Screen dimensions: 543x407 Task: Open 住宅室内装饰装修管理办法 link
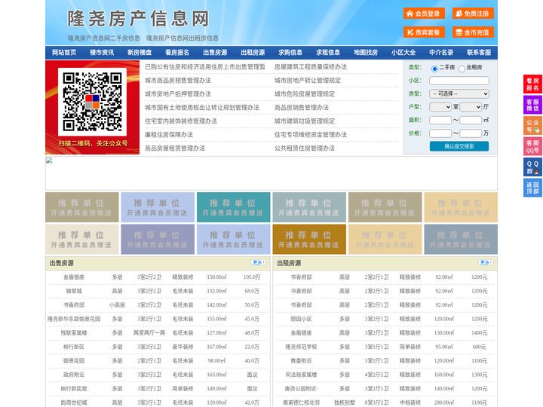point(181,121)
